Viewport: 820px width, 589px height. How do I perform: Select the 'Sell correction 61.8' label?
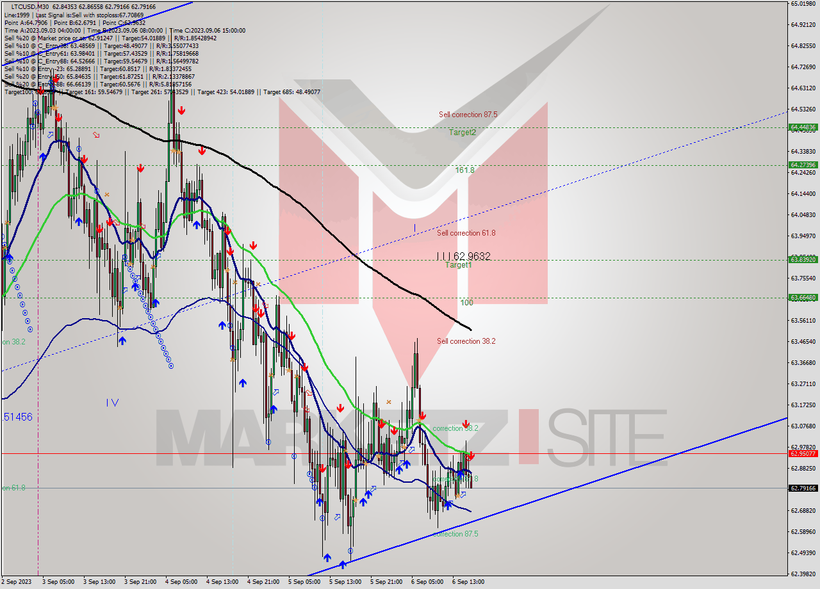[x=466, y=233]
